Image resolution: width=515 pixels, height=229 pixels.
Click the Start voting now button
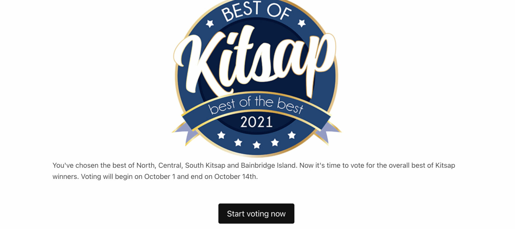256,213
